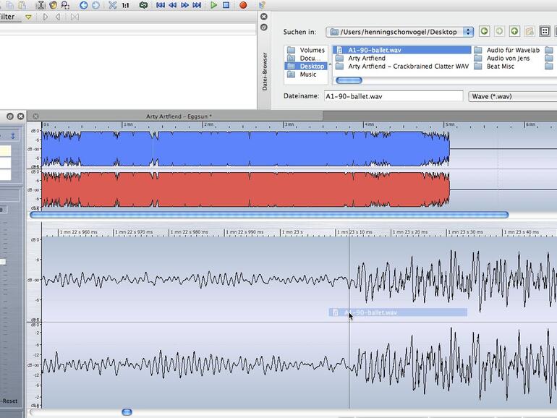Click the blue Stop button
Viewport: 557px width, 418px height.
click(226, 5)
